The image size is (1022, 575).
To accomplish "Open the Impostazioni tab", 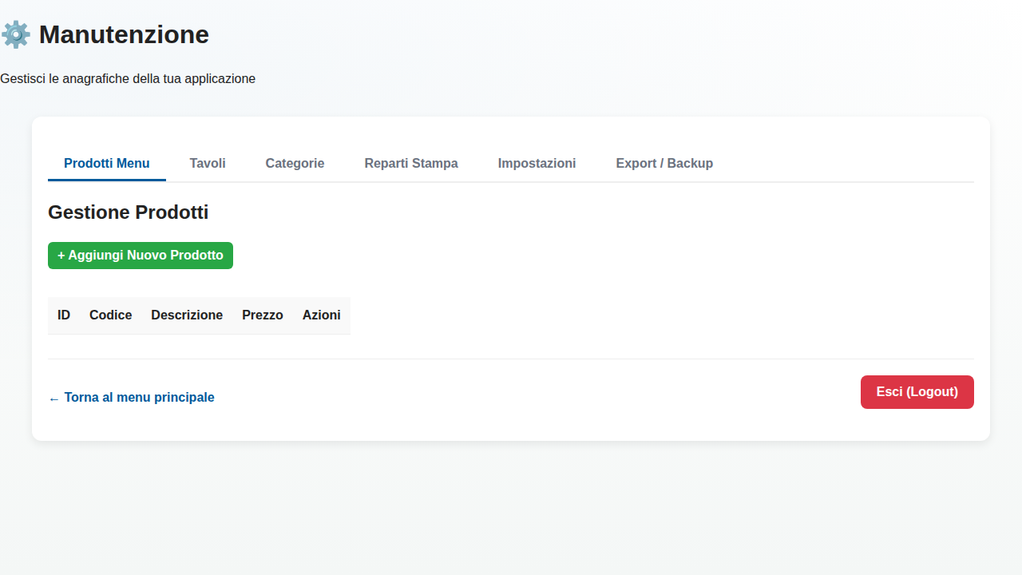I will 537,164.
